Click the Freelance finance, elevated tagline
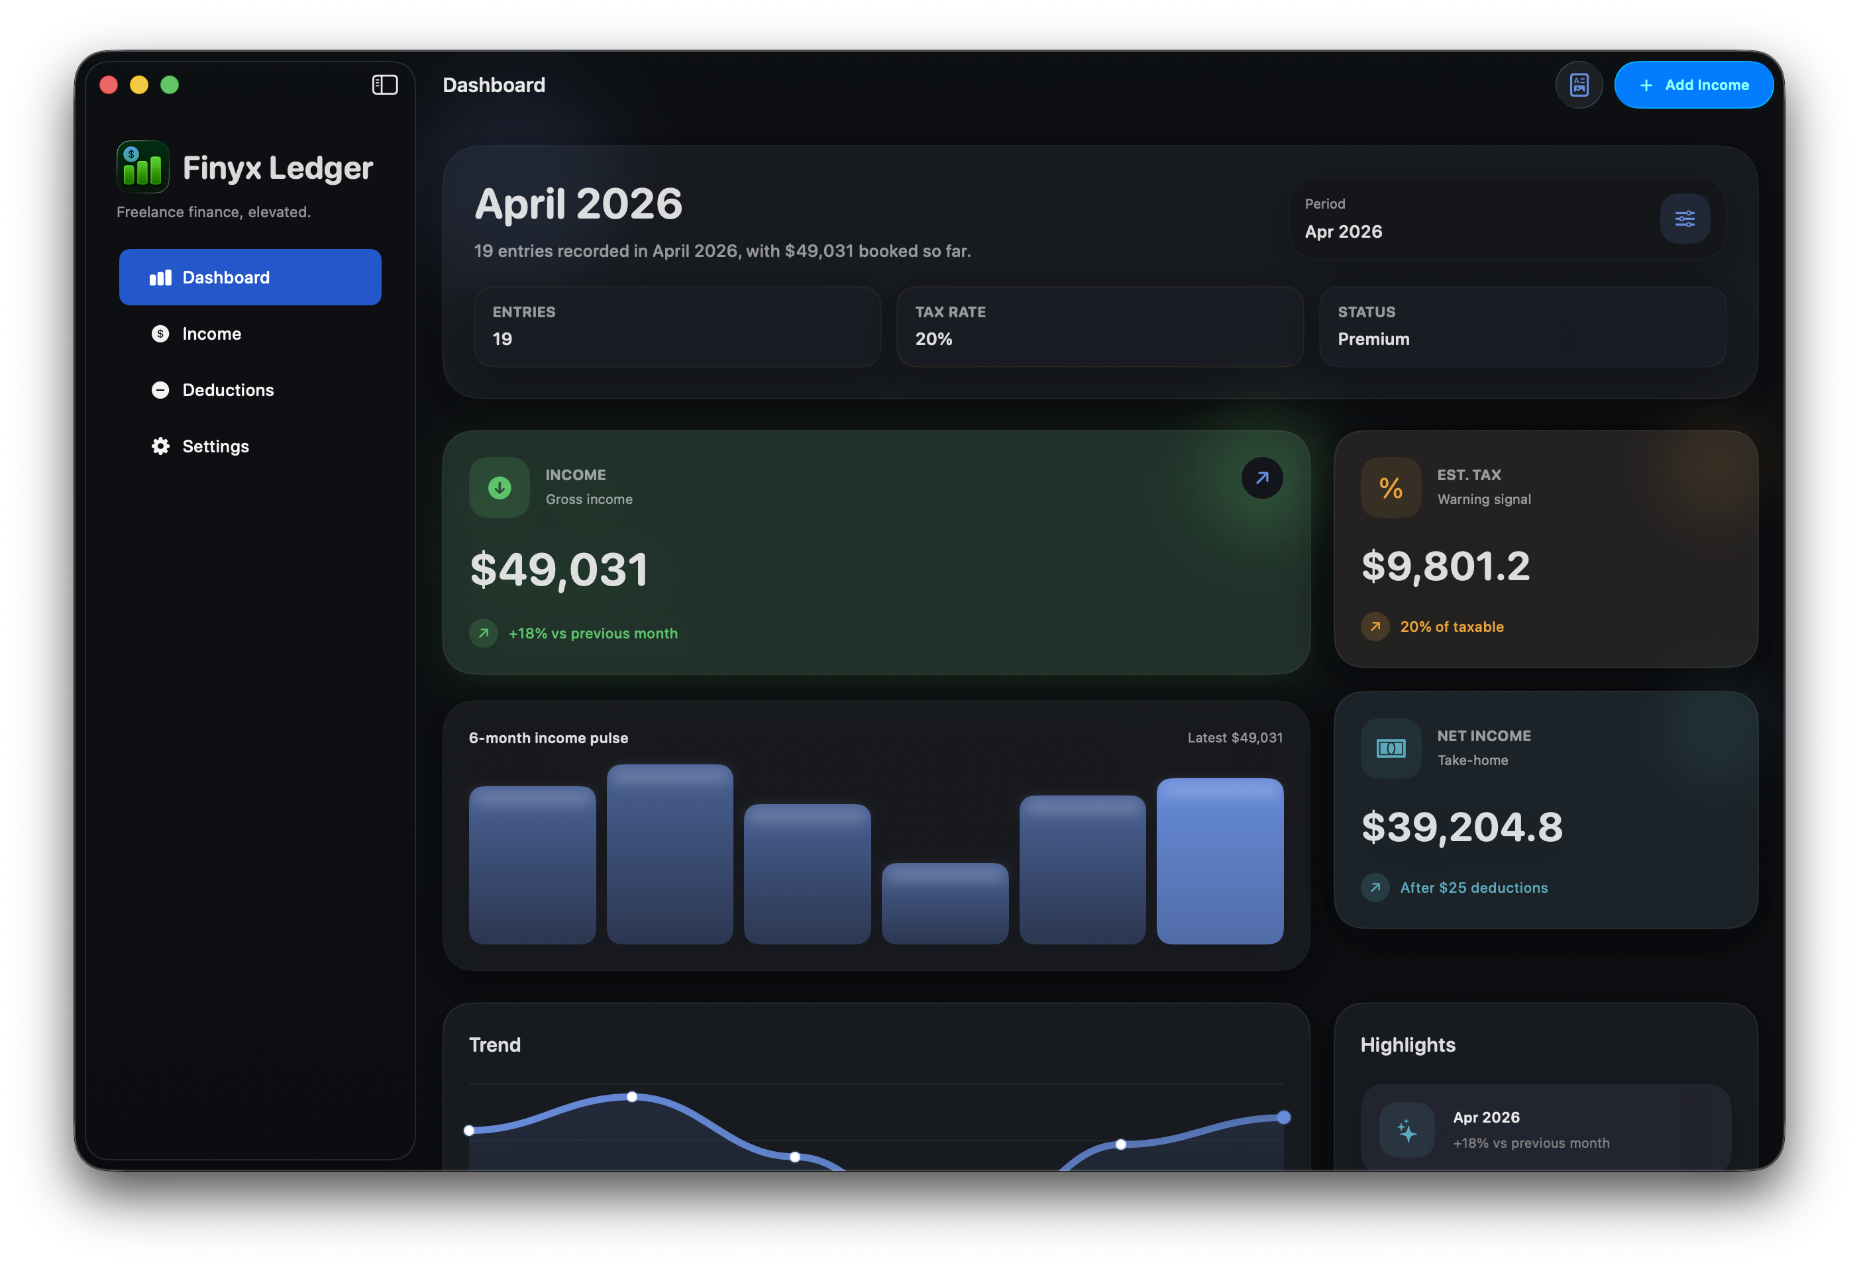This screenshot has width=1859, height=1269. pyautogui.click(x=213, y=212)
